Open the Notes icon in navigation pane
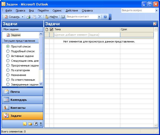Image resolution: width=160 pixels, height=135 pixels. tap(25, 124)
